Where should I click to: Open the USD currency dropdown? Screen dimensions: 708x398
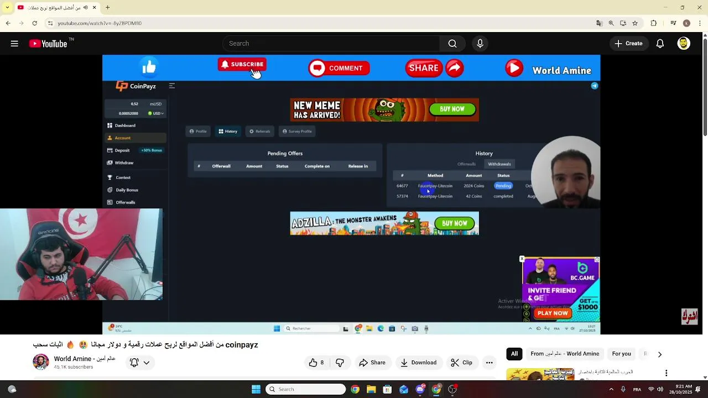point(156,113)
